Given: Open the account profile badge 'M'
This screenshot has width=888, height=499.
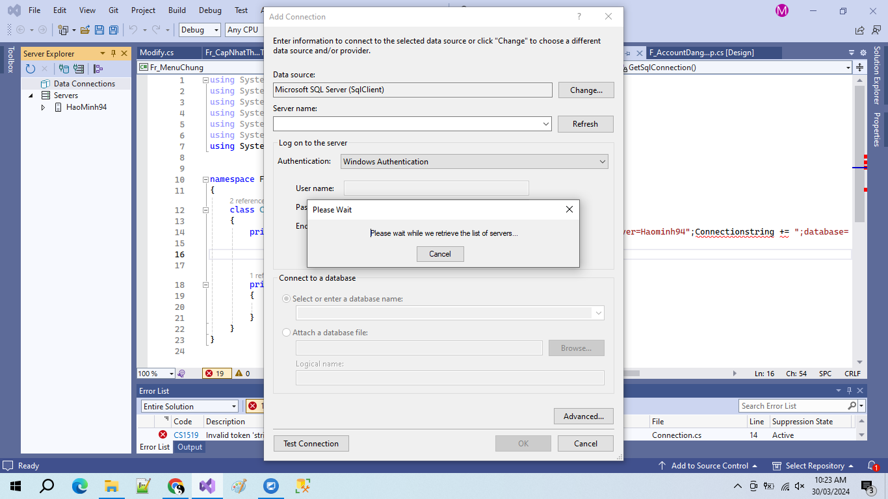Looking at the screenshot, I should click(x=782, y=10).
